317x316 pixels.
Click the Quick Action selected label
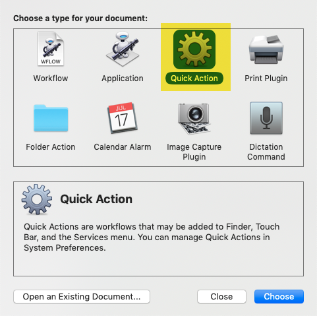pyautogui.click(x=194, y=79)
